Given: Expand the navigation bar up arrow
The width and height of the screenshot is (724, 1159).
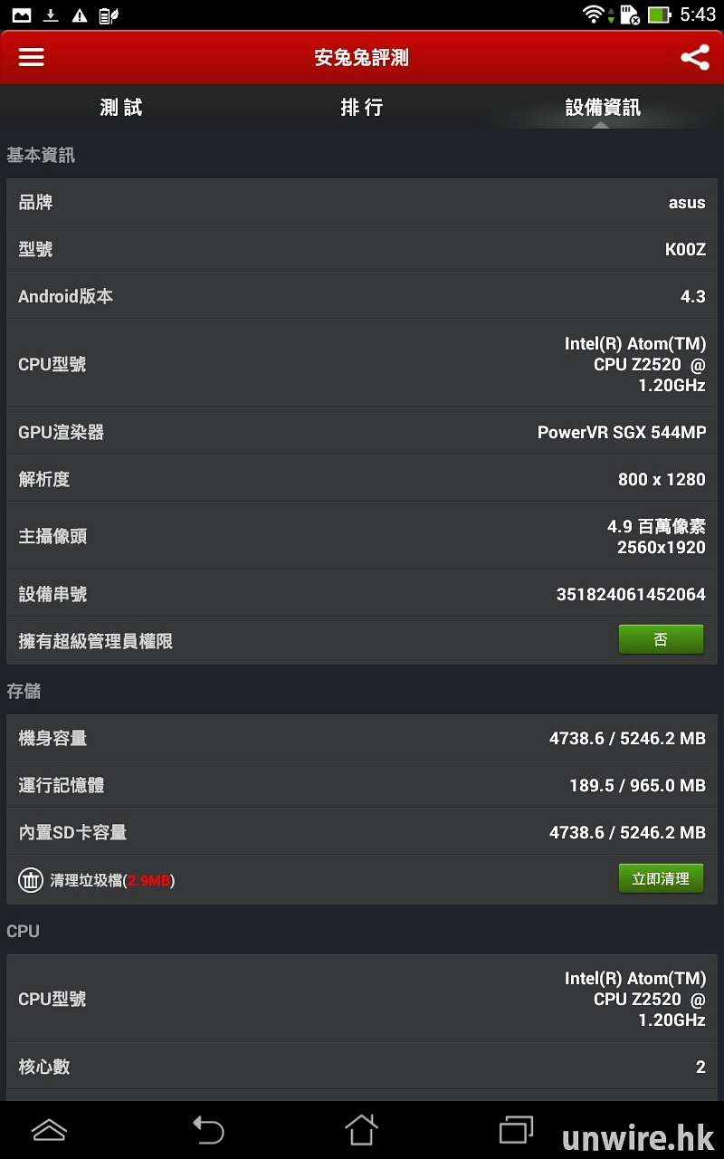Looking at the screenshot, I should point(49,1129).
